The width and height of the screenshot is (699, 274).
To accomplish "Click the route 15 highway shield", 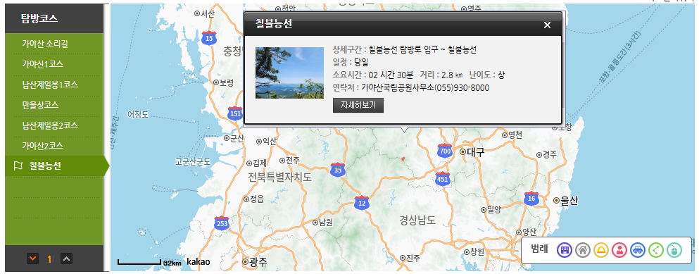I will coord(209,37).
